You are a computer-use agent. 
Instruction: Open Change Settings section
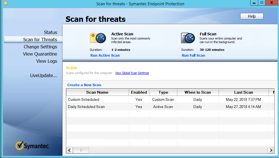[40, 47]
